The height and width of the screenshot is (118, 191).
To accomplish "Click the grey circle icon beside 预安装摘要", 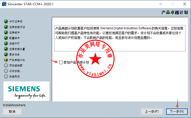I will [x=6, y=65].
